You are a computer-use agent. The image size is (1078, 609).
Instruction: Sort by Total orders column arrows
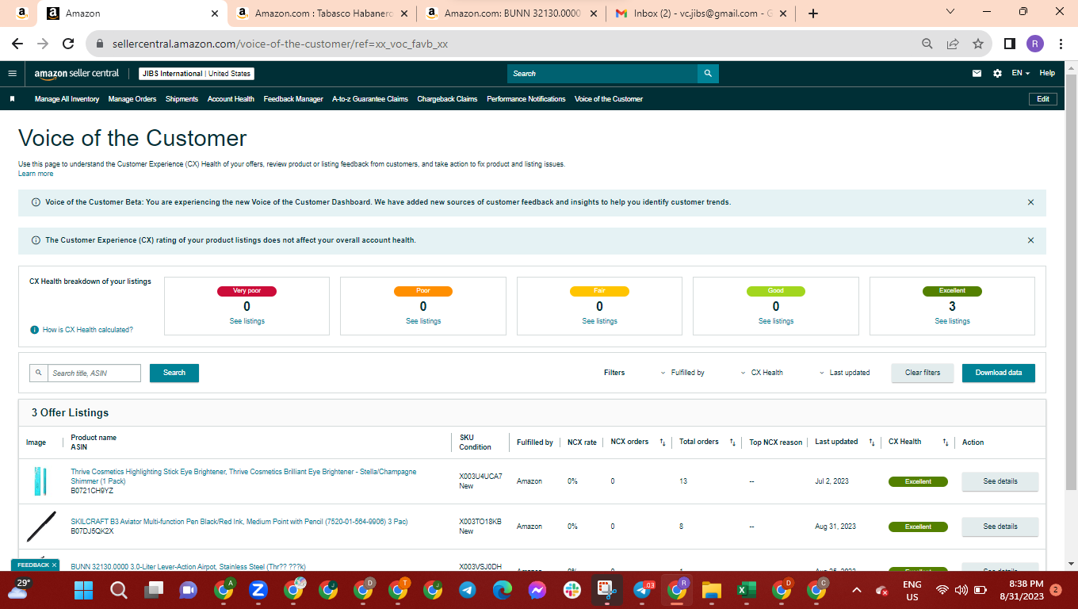[x=732, y=442]
